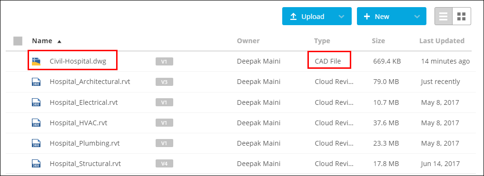This screenshot has width=484, height=176.
Task: Open the V3 version badge of Hospital_Architectural.rvt
Action: pos(164,82)
